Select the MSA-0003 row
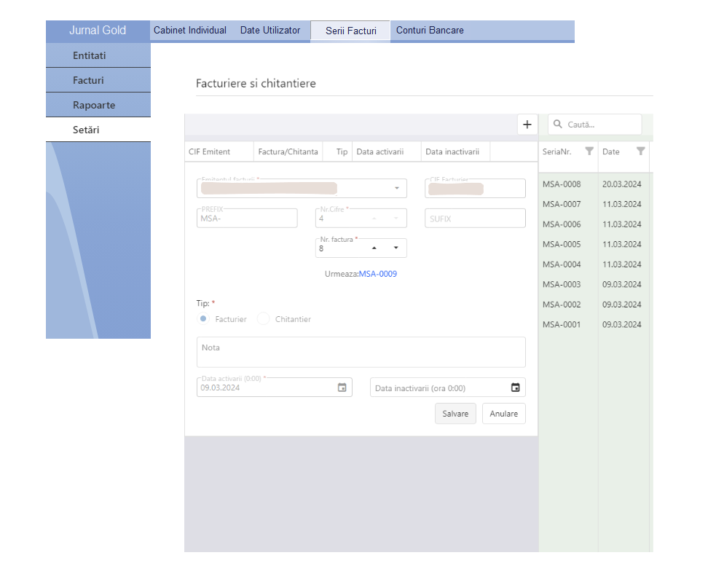The height and width of the screenshot is (574, 716). tap(594, 285)
